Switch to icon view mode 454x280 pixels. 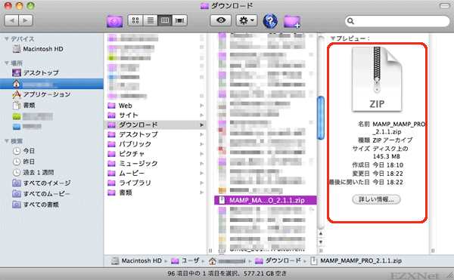click(135, 20)
